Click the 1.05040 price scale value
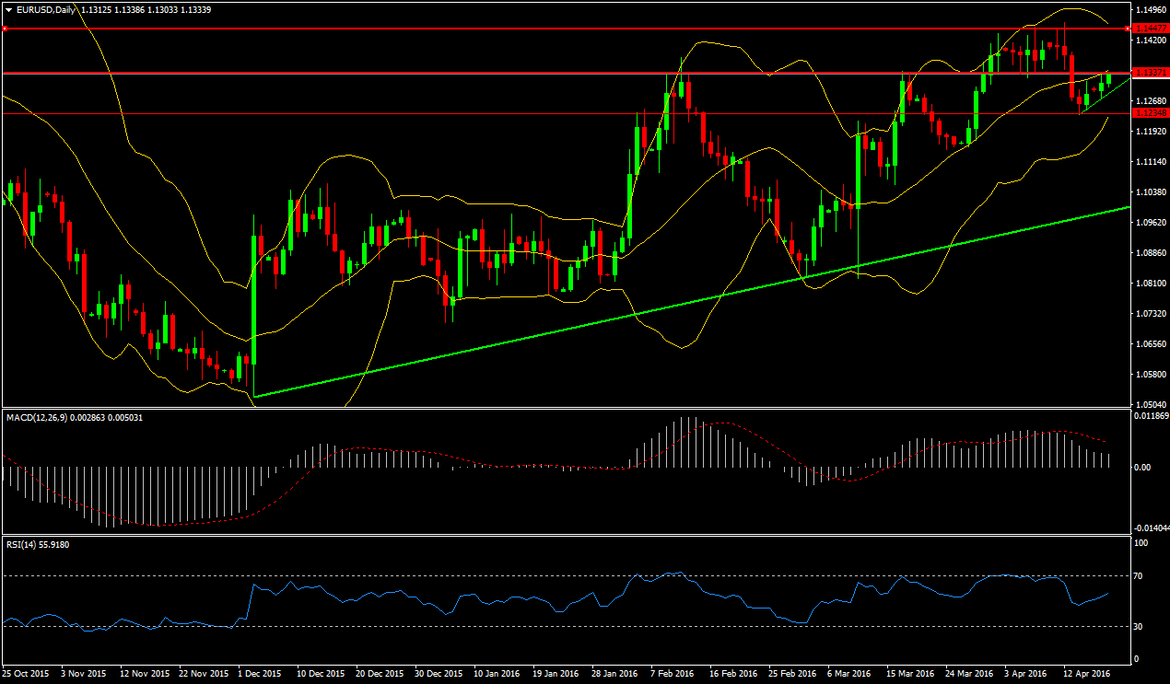 (x=1150, y=405)
